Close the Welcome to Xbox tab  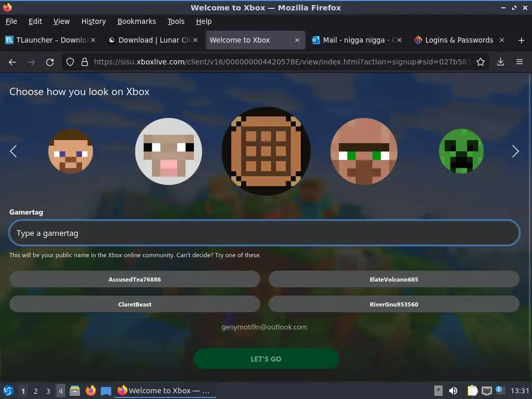pyautogui.click(x=297, y=40)
